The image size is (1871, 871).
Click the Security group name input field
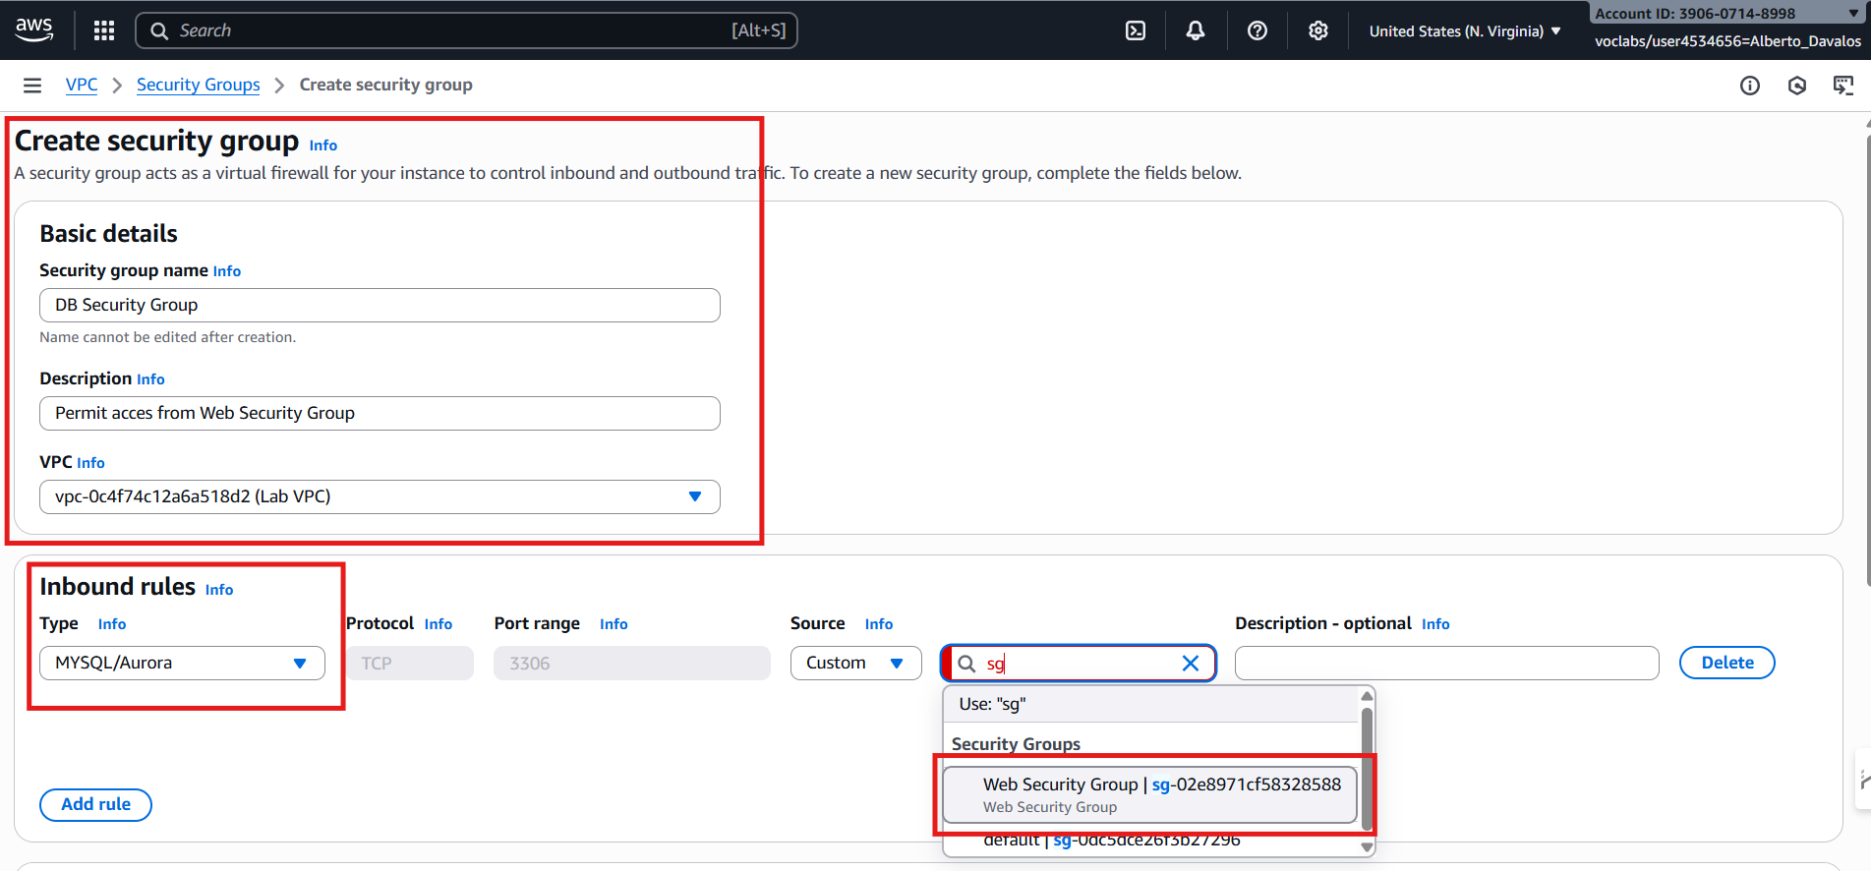380,305
